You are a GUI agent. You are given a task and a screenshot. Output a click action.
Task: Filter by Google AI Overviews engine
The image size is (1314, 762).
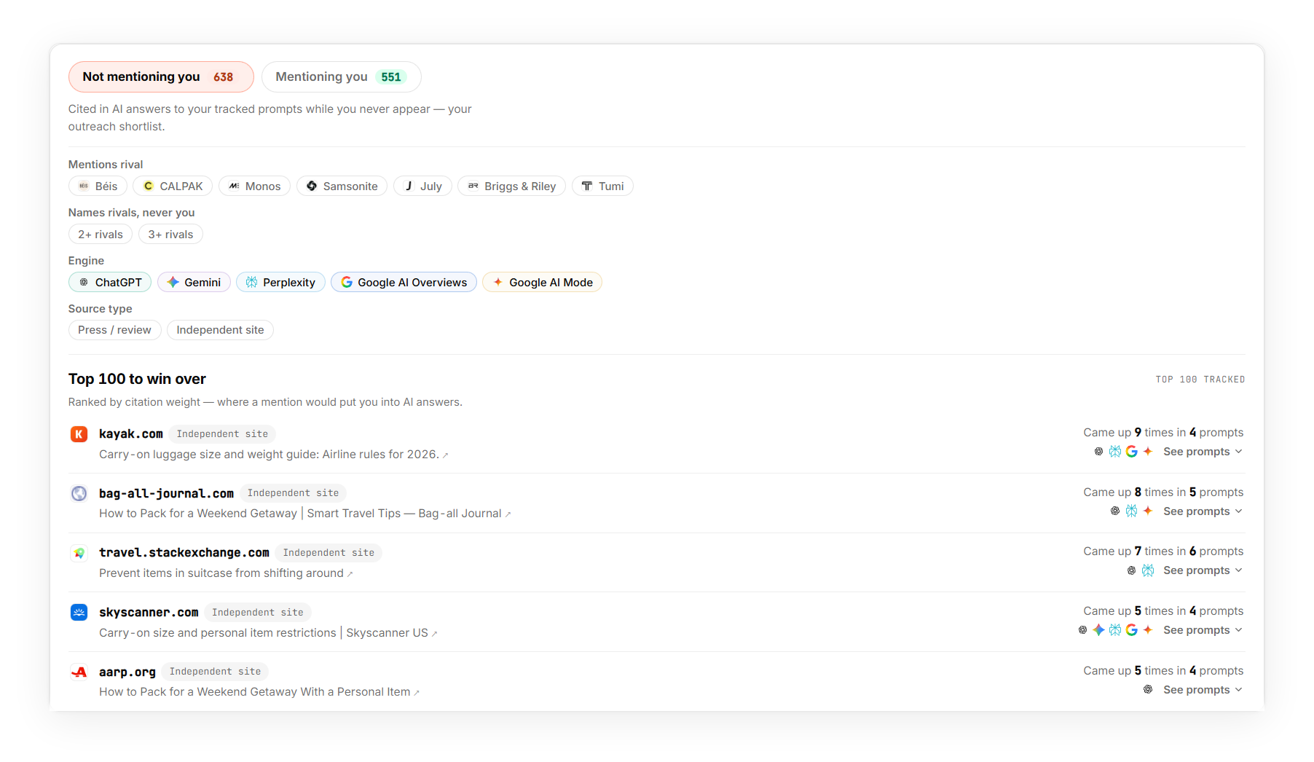(x=404, y=282)
